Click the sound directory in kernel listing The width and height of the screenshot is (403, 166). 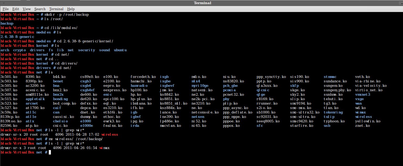tap(104, 50)
